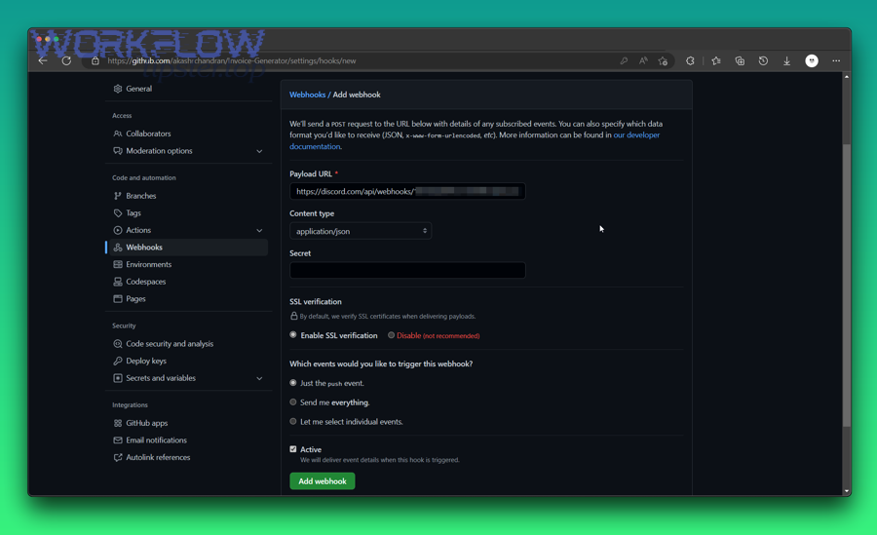Open the collections icon
Image resolution: width=877 pixels, height=535 pixels.
pyautogui.click(x=740, y=60)
